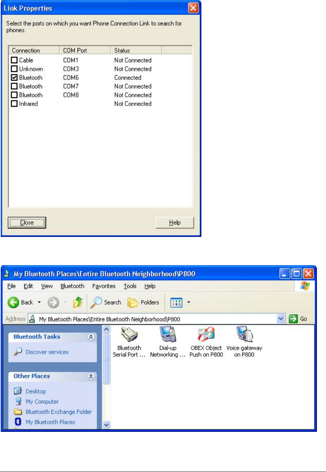Open the Views dropdown arrow
326x472 pixels.
[x=189, y=302]
